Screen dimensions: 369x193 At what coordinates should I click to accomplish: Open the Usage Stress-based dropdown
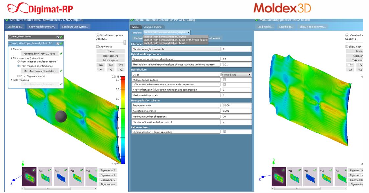(x=236, y=74)
